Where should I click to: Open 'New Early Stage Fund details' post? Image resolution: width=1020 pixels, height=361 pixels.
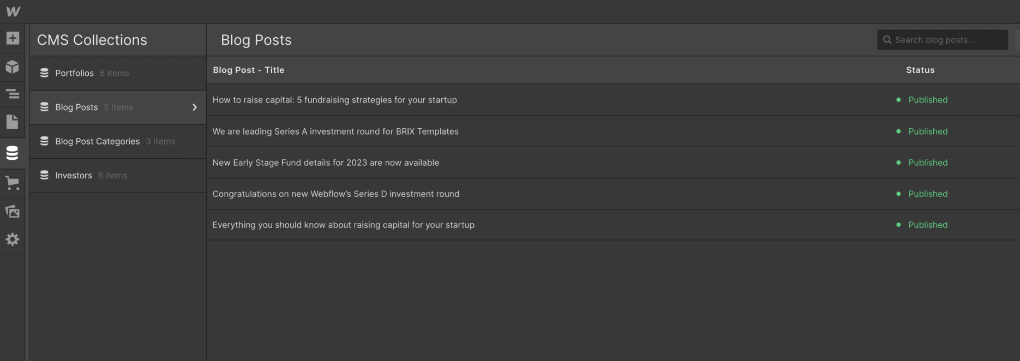pyautogui.click(x=326, y=163)
